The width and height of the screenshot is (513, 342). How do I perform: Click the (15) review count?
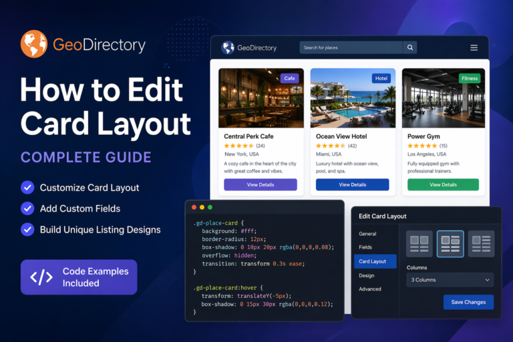pyautogui.click(x=443, y=146)
